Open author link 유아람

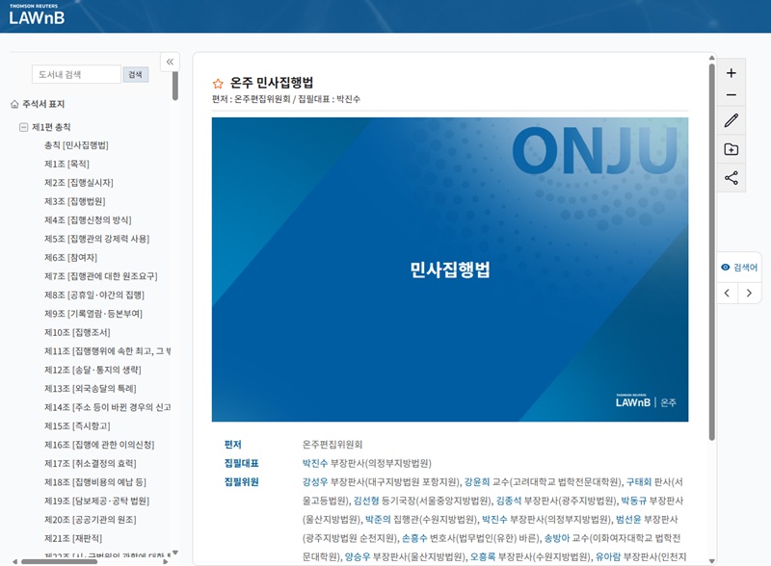click(608, 556)
